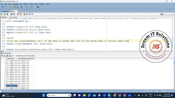The image size is (175, 98).
Task: Select the Worksheet tab
Action: 4,17
